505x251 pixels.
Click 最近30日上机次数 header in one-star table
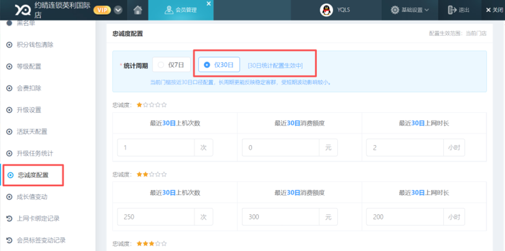[x=175, y=123]
